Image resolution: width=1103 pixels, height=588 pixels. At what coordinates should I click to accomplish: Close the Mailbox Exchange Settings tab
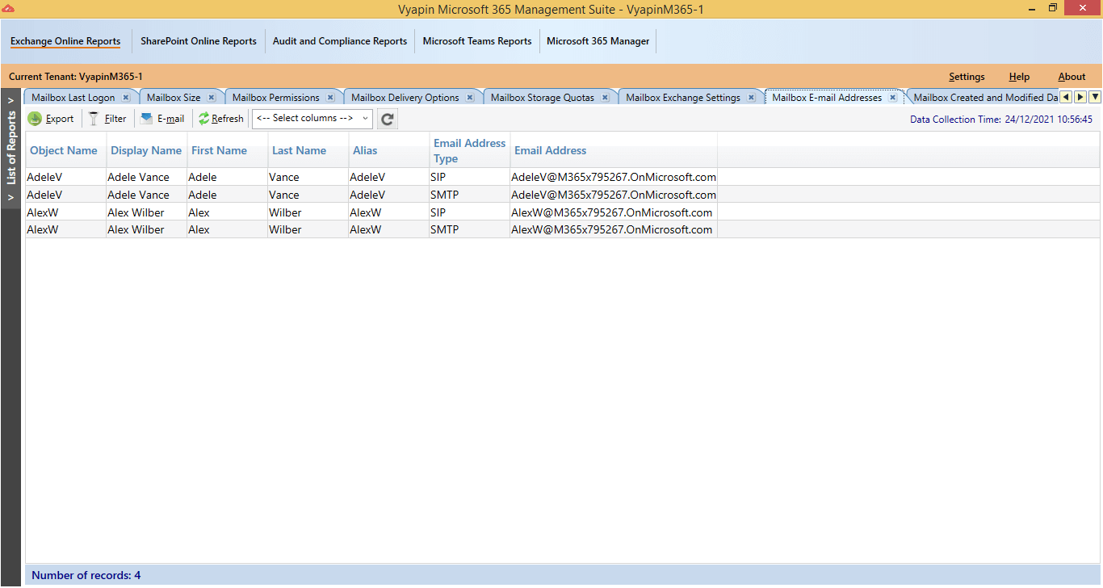point(751,98)
